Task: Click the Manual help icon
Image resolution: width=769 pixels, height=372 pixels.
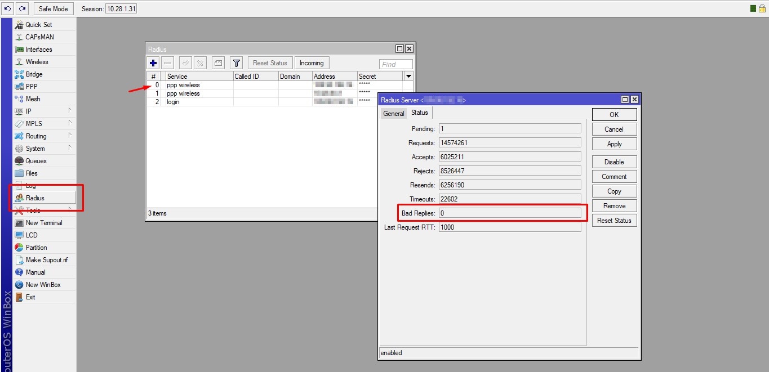Action: click(19, 272)
